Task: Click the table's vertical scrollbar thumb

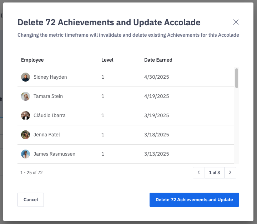Action: point(236,78)
